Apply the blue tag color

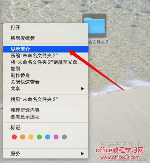[48, 137]
